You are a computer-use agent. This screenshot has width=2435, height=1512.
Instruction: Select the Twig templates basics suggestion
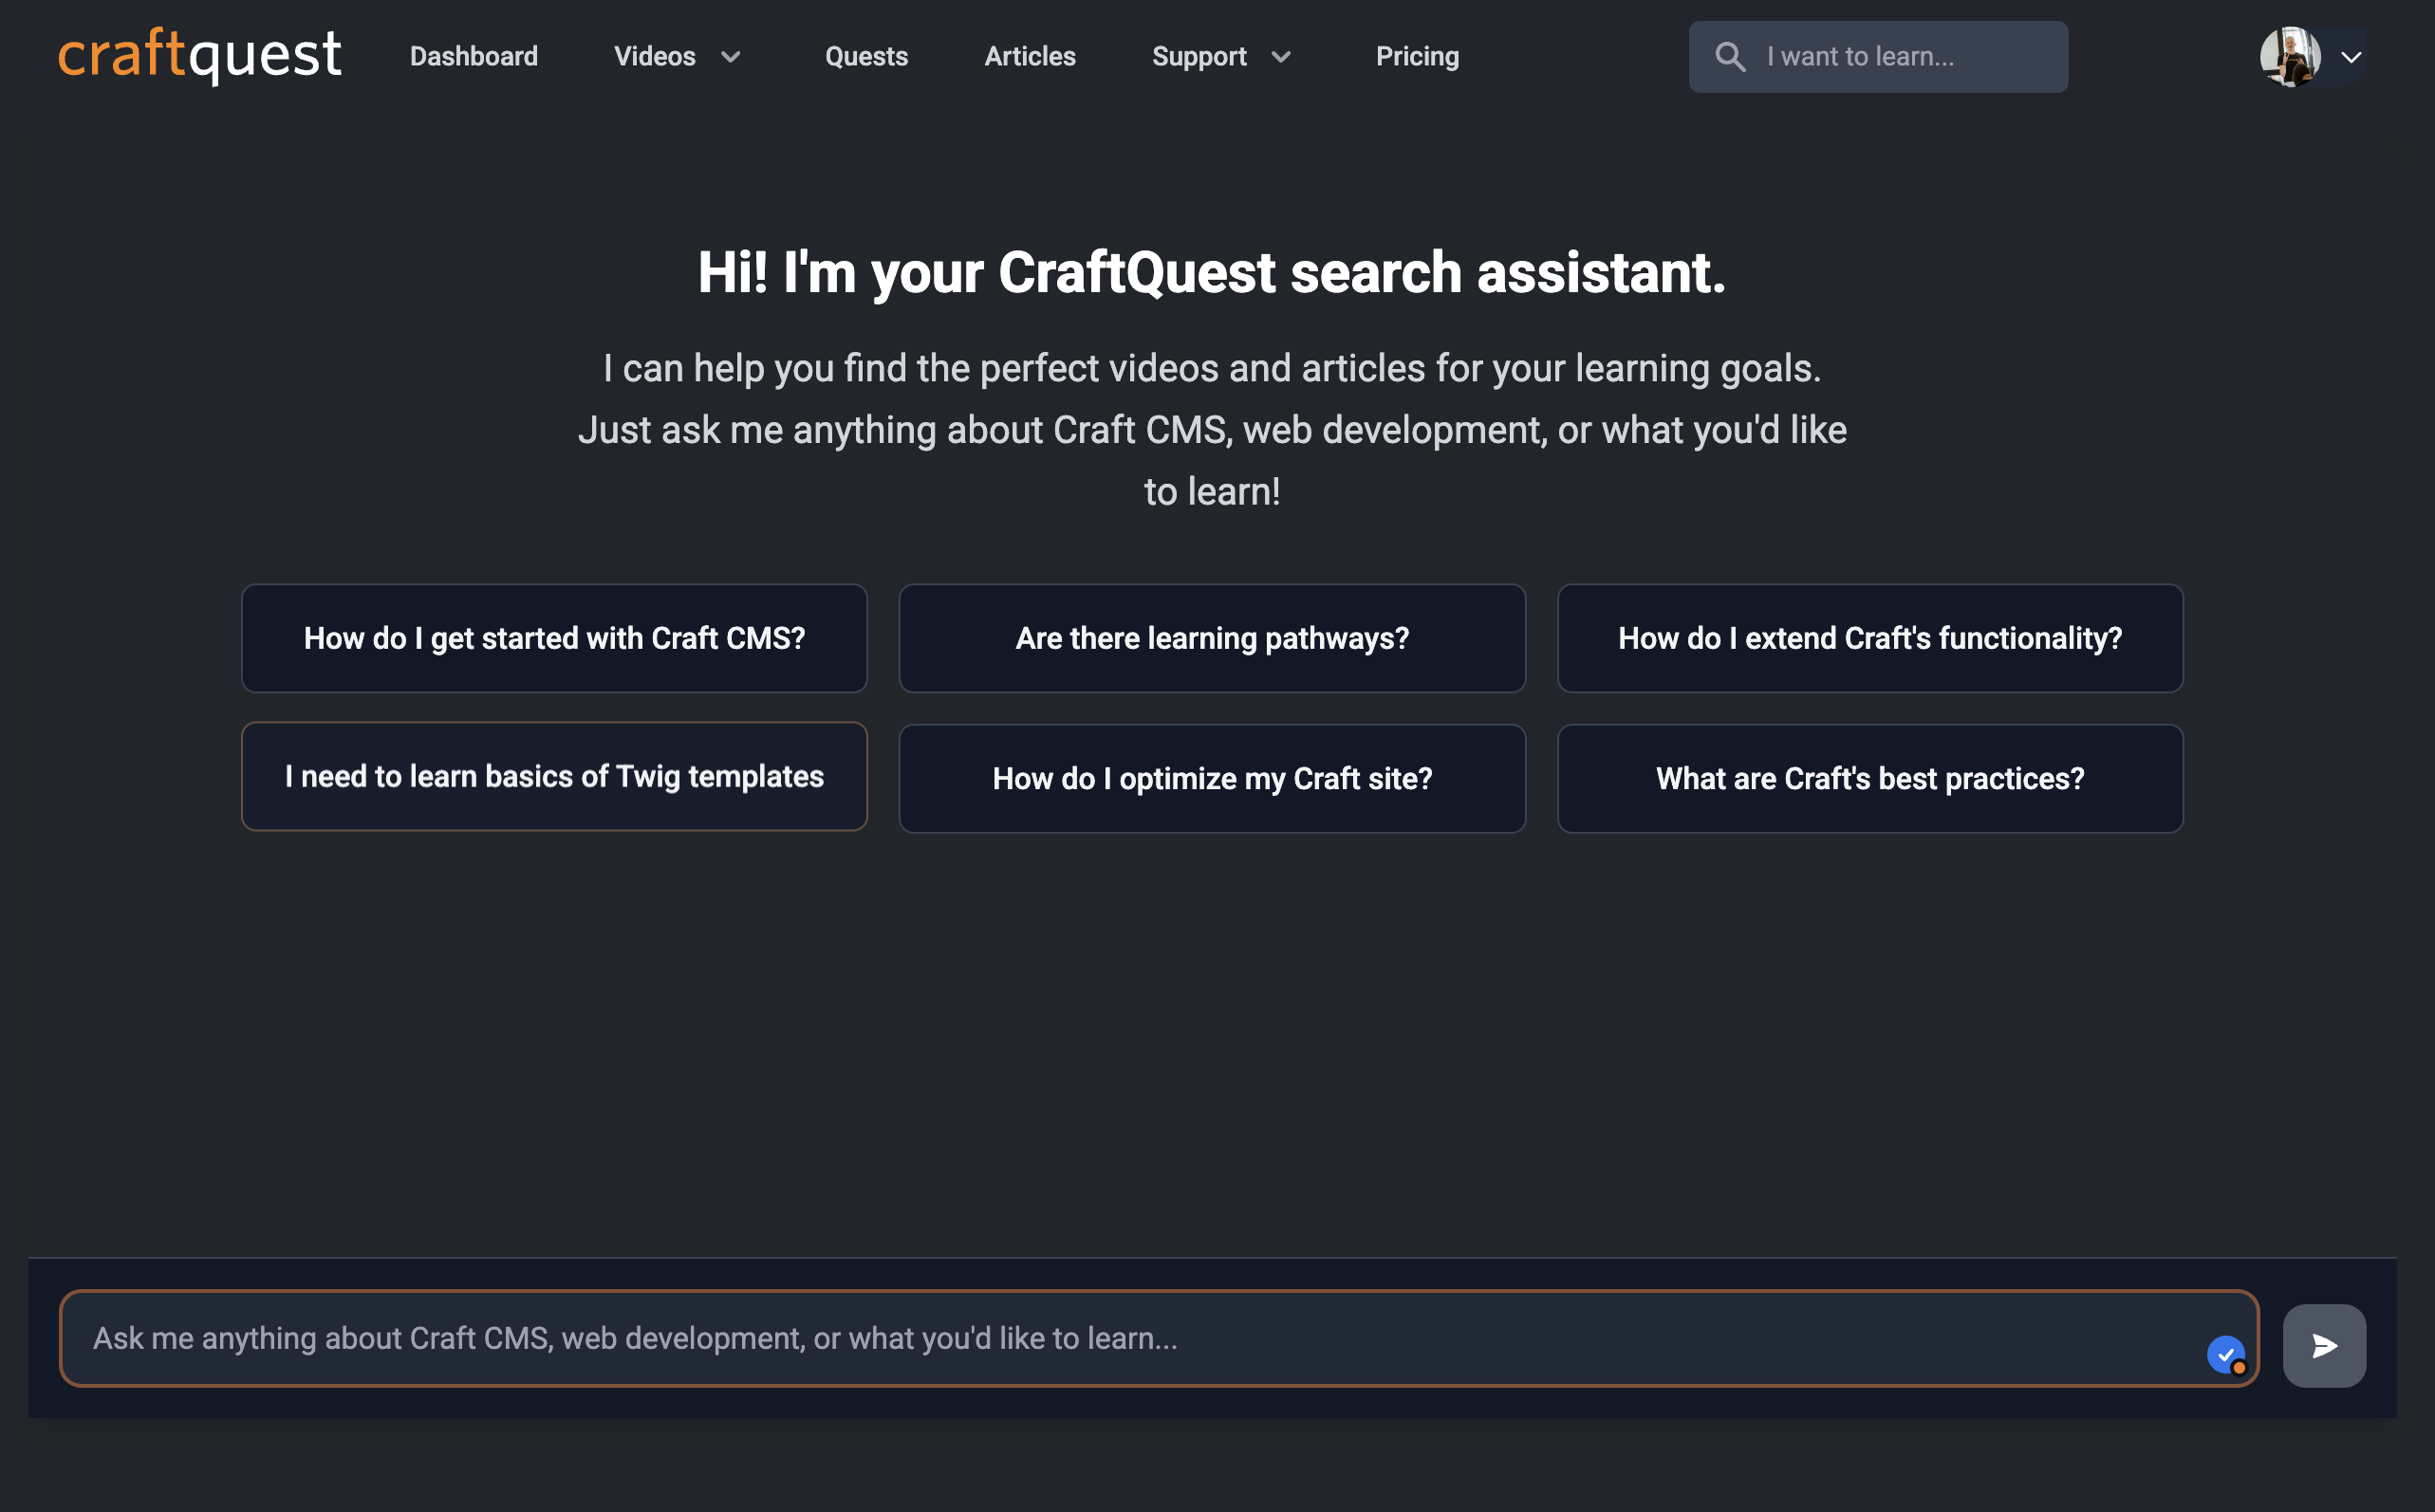point(554,776)
